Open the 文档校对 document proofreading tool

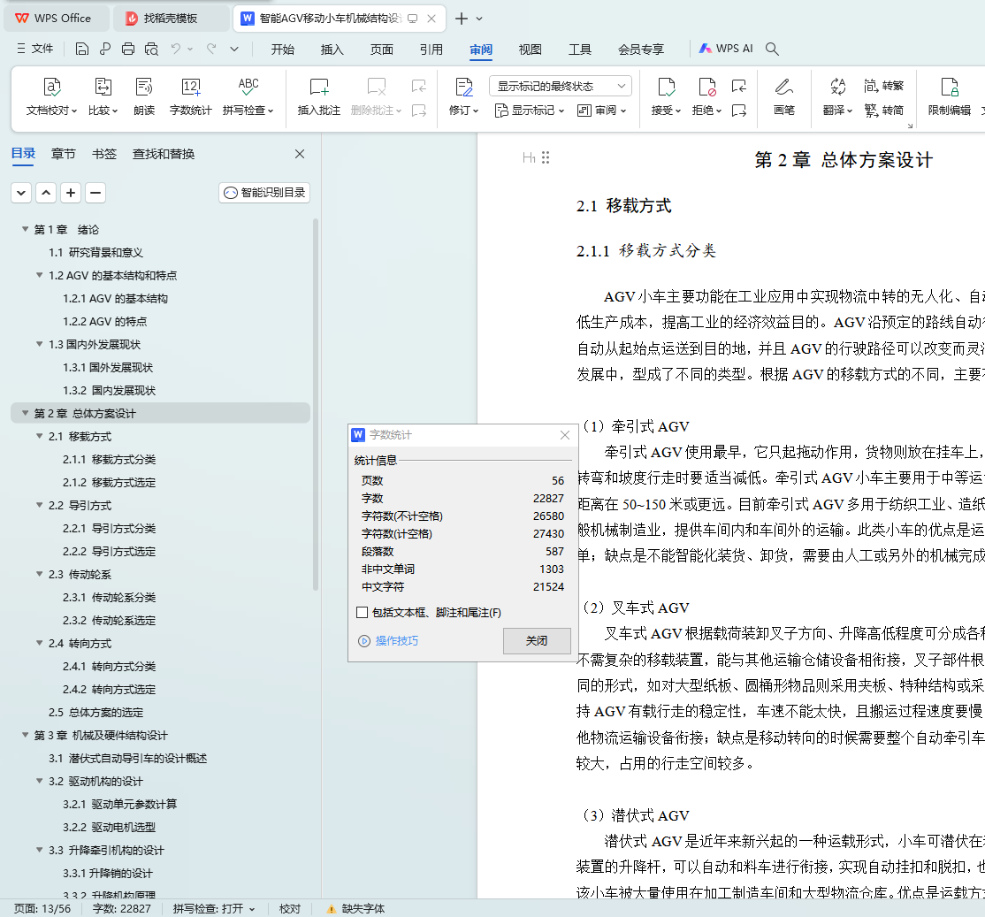point(51,97)
